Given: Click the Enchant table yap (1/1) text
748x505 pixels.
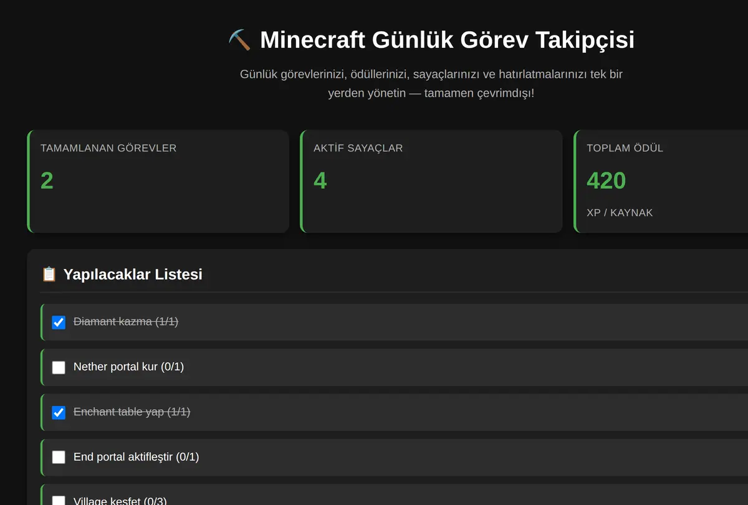Looking at the screenshot, I should click(132, 412).
